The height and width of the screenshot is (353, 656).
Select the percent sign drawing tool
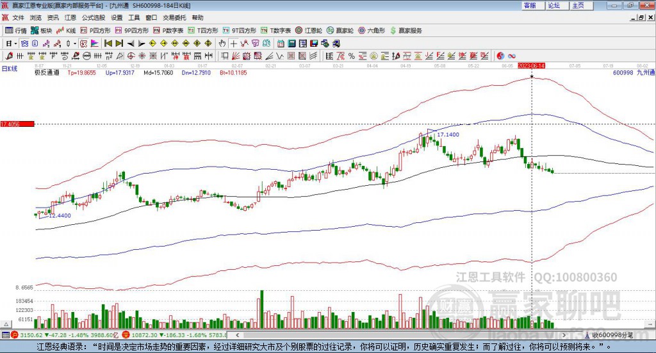tap(352, 56)
